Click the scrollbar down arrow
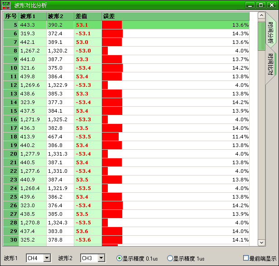The height and width of the screenshot is (266, 279). [x=261, y=242]
